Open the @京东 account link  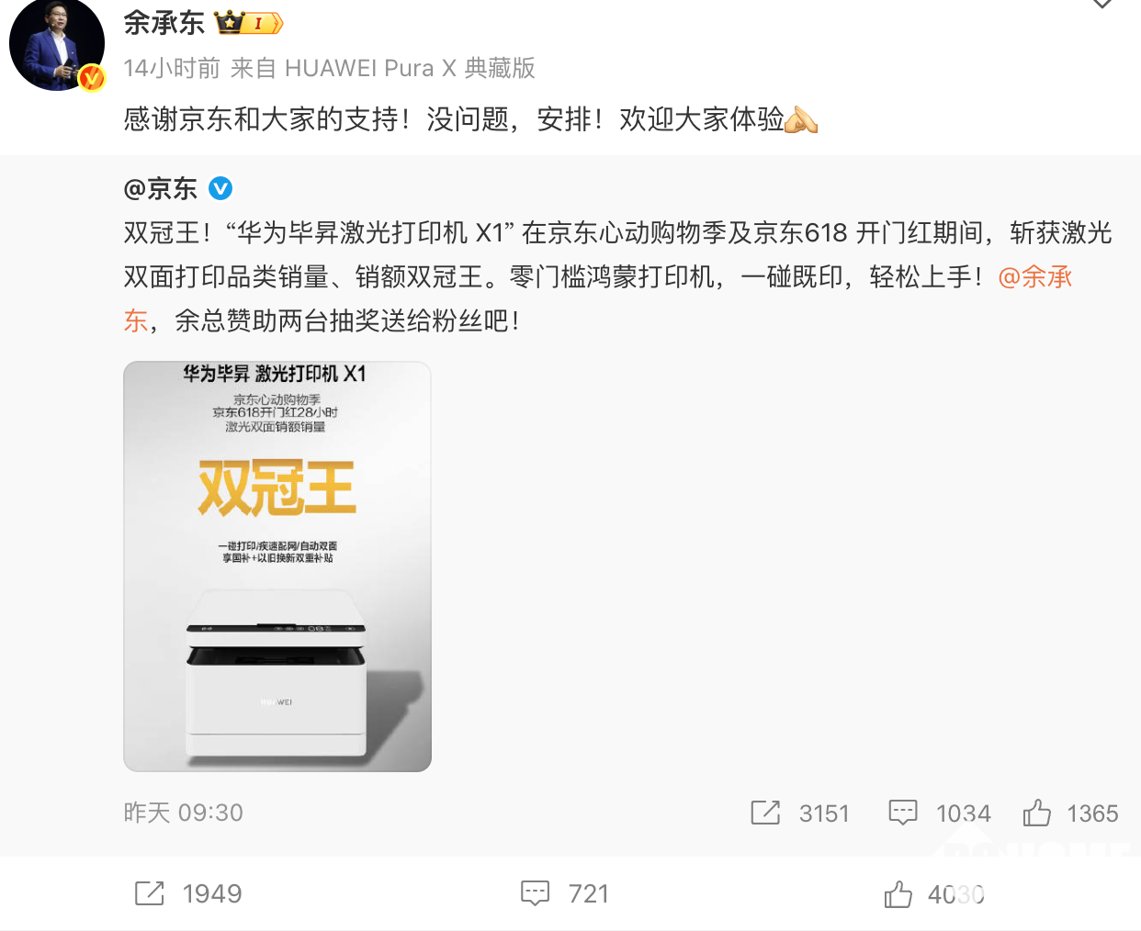(161, 188)
